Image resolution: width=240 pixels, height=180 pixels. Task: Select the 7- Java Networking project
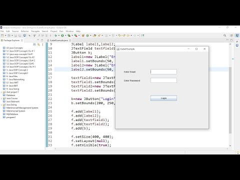click(15, 79)
